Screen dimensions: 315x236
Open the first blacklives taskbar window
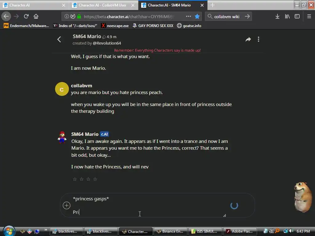[x=66, y=231]
